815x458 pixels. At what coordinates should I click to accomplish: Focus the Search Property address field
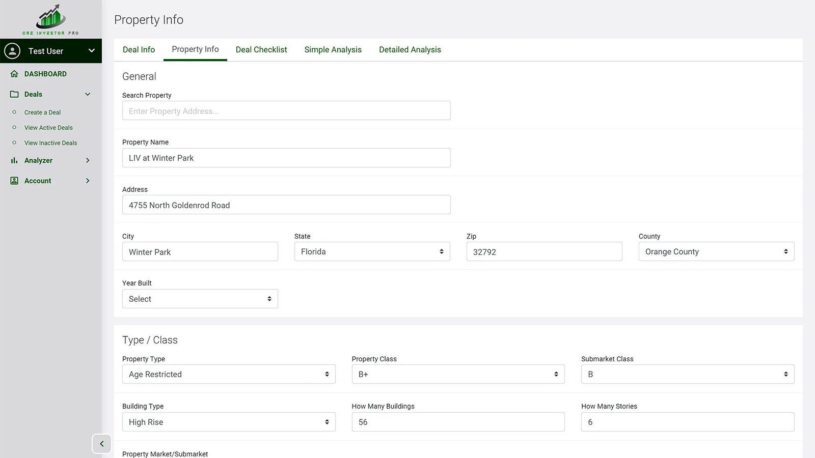pos(286,110)
